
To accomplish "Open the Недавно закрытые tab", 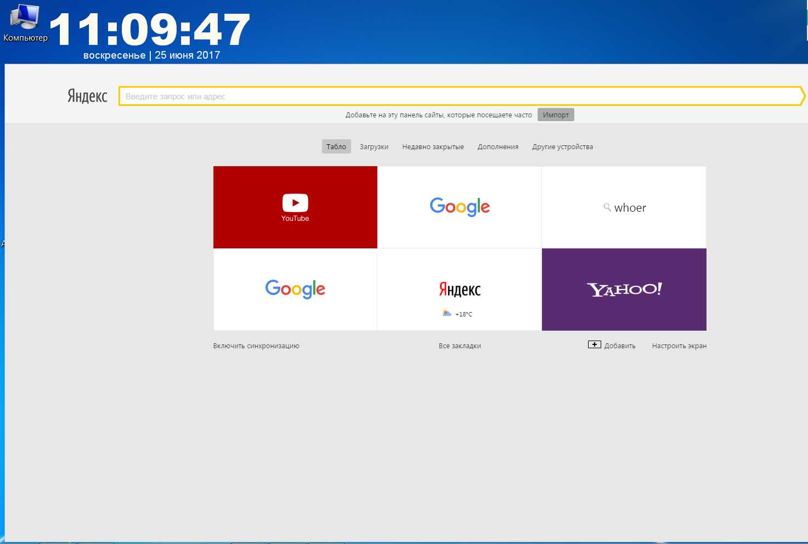I will coord(433,146).
